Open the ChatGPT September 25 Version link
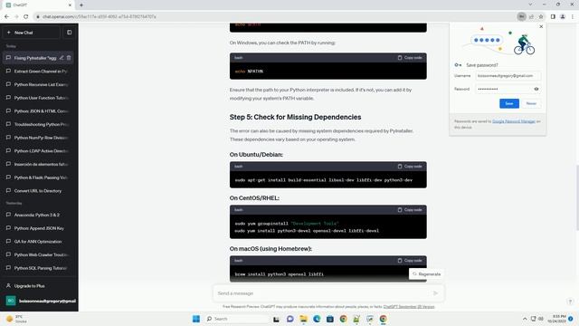Screen dimensions: 579x326 coord(409,307)
